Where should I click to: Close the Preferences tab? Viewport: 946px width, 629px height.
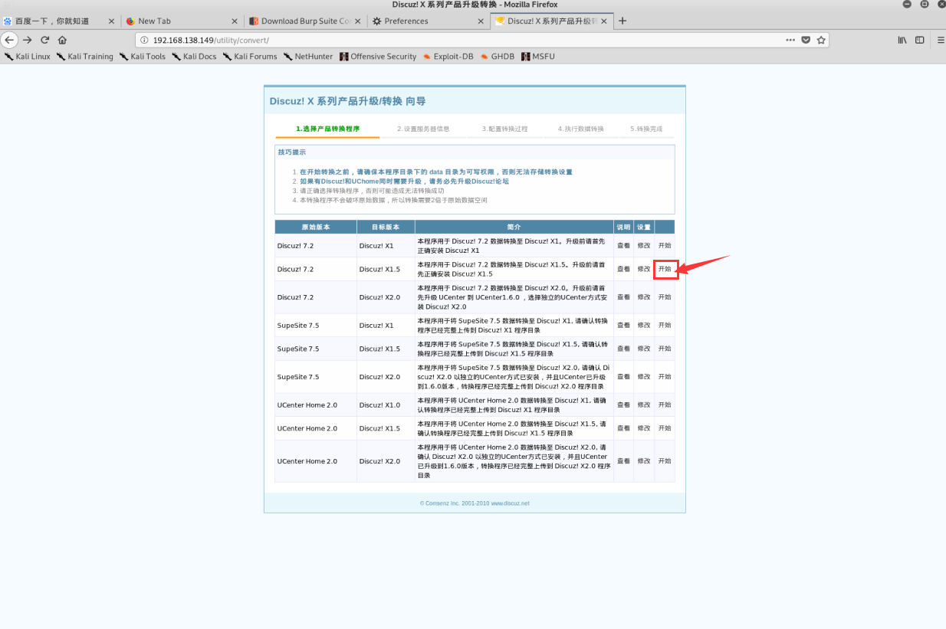click(480, 21)
